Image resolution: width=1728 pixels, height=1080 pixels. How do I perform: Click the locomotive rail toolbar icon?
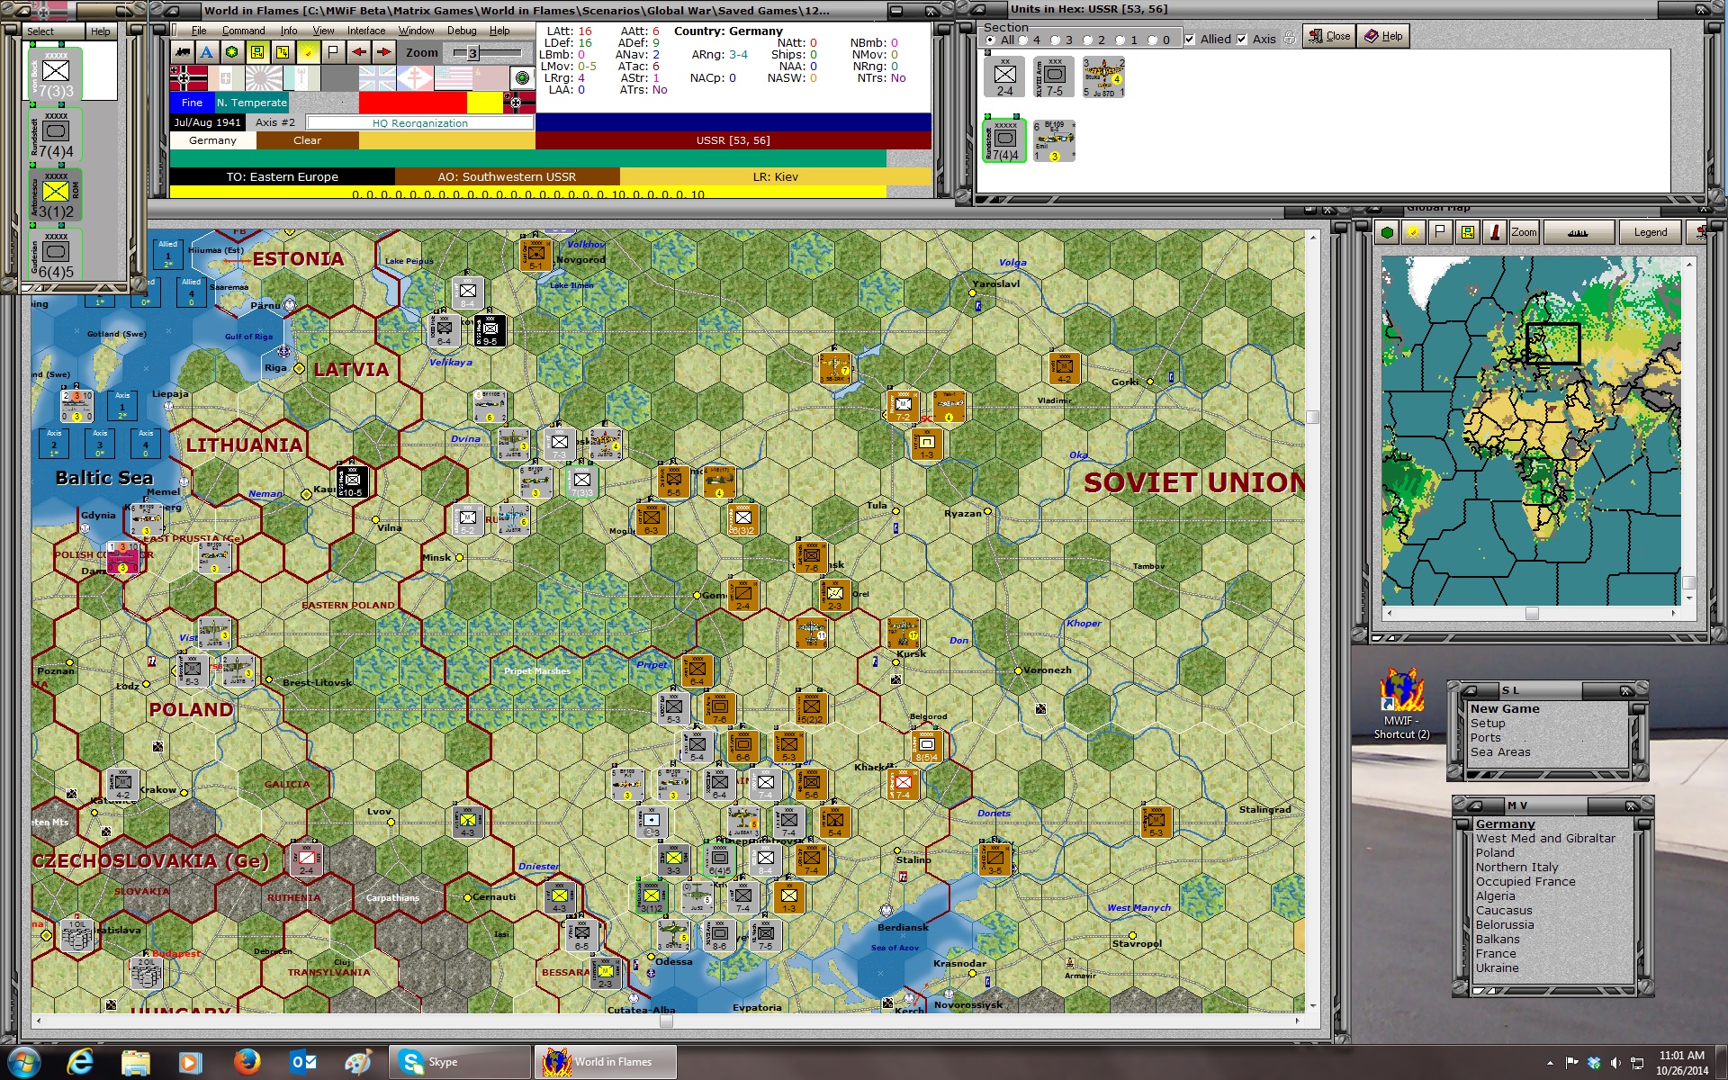(x=184, y=52)
